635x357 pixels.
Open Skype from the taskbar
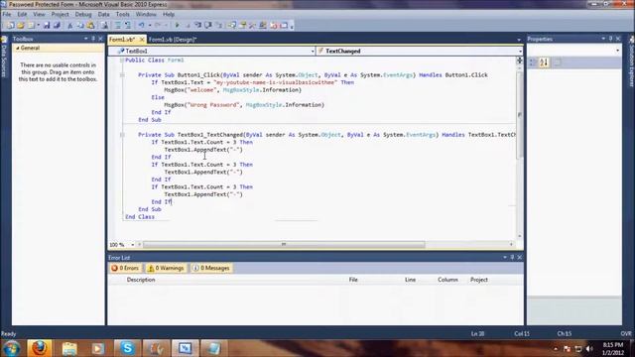(x=127, y=348)
